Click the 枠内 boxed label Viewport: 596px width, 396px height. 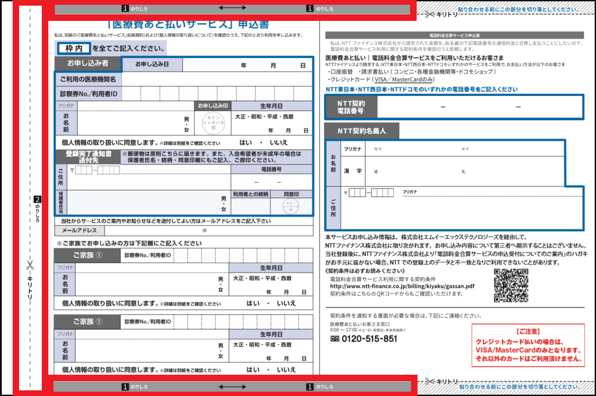click(74, 48)
